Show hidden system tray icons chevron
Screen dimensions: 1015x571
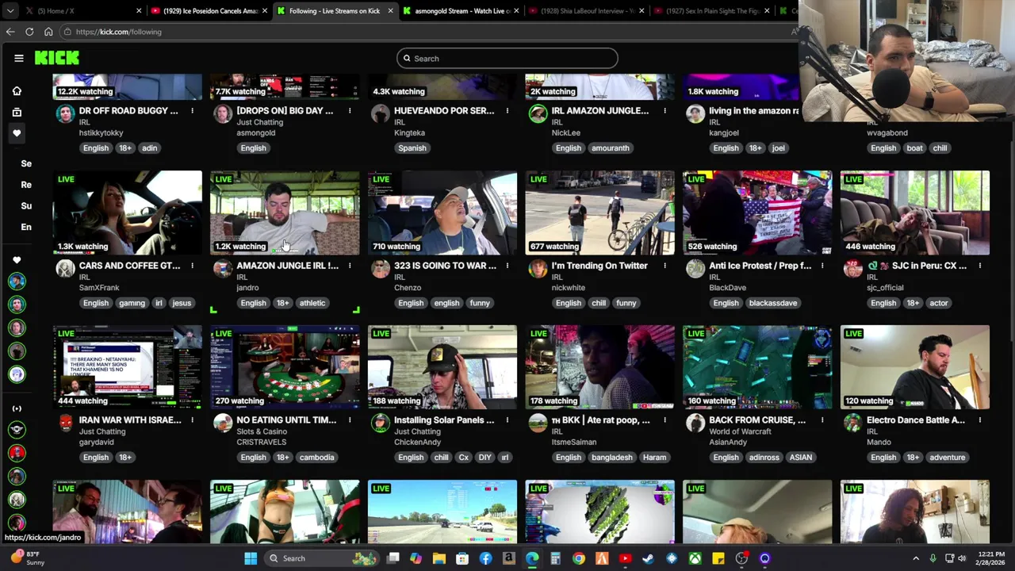point(916,558)
